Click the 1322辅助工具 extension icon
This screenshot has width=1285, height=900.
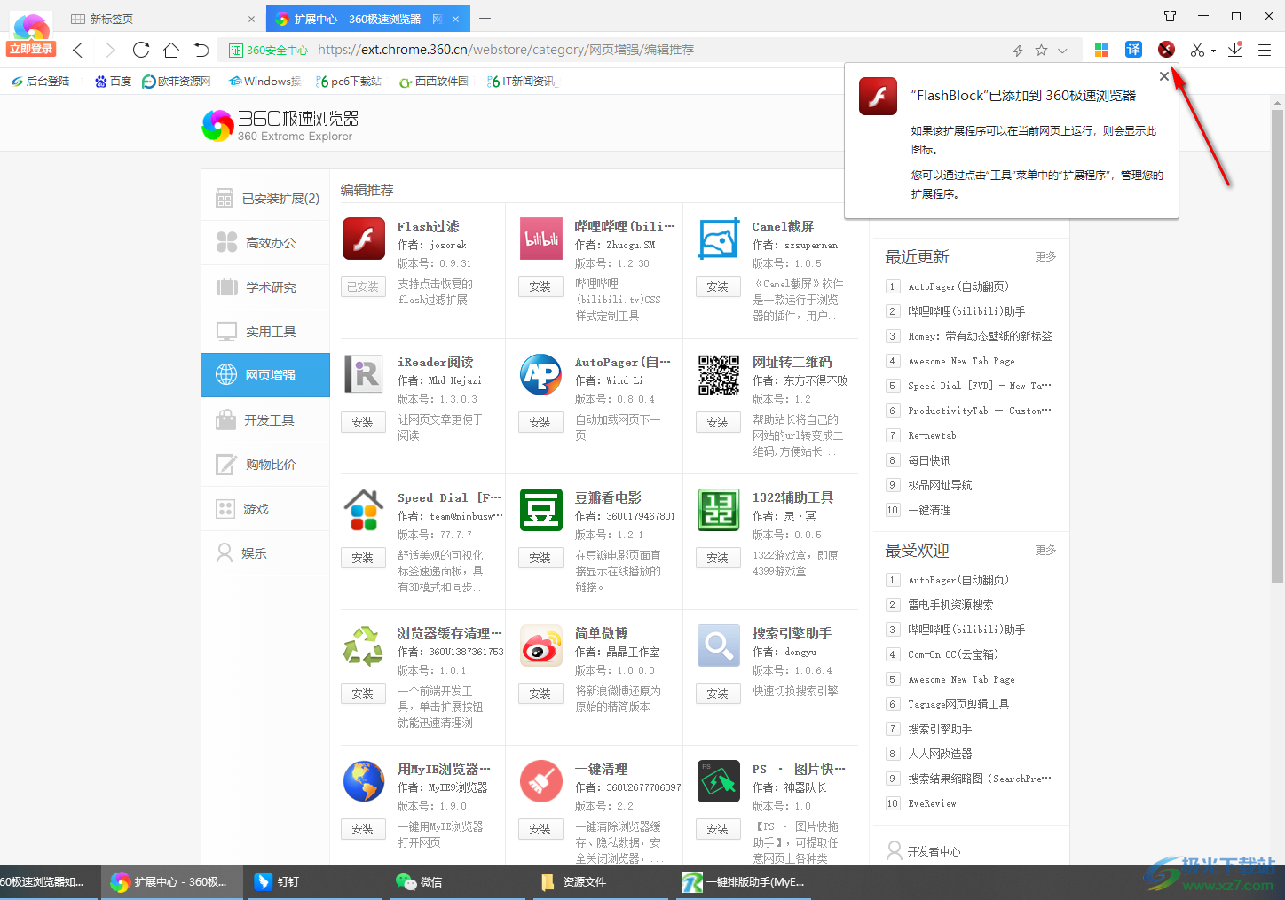(719, 510)
